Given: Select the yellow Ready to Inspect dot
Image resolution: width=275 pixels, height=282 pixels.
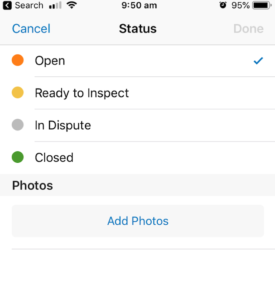Looking at the screenshot, I should click(18, 92).
